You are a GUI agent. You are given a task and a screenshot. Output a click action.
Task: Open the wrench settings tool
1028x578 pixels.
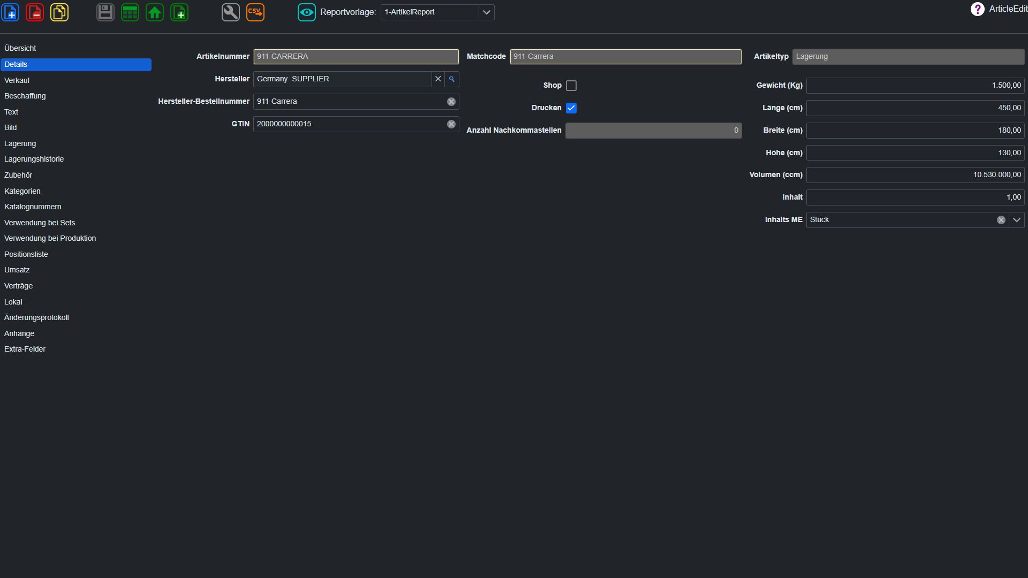[231, 12]
